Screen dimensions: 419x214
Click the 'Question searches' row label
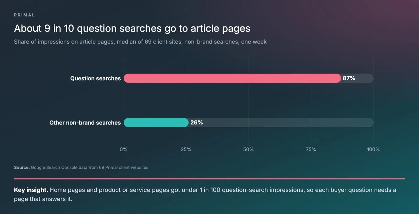pyautogui.click(x=95, y=78)
